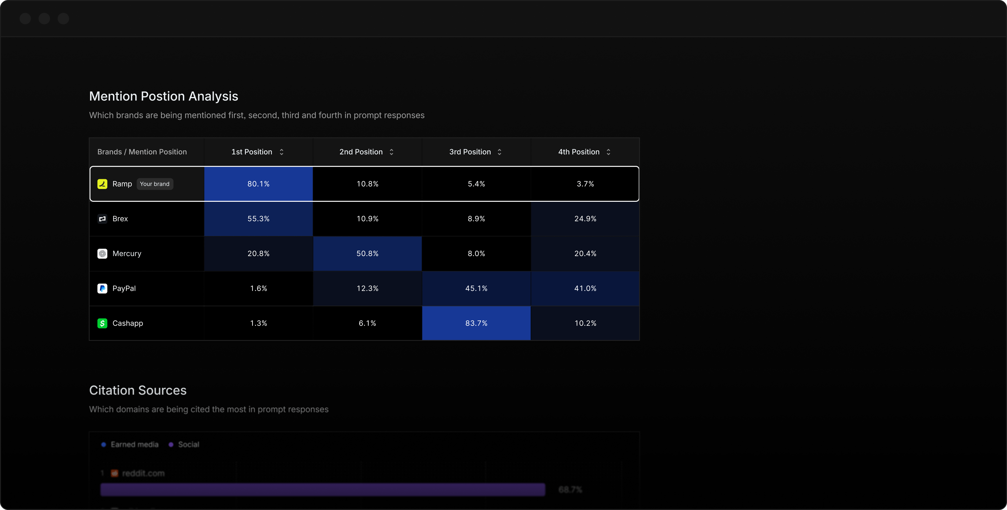The image size is (1007, 510).
Task: Click Cashapp's 6.1% cell
Action: 367,323
